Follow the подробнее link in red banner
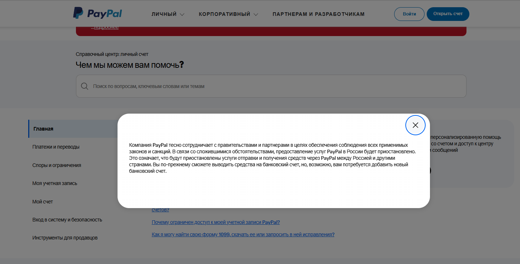The width and height of the screenshot is (520, 264). 106,27
